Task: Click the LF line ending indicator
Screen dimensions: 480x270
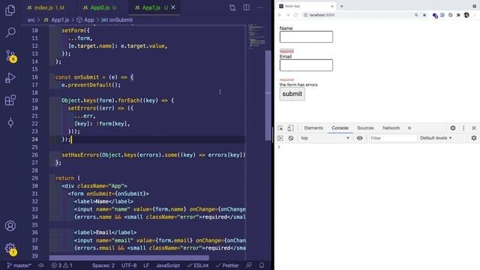Action: [146, 265]
